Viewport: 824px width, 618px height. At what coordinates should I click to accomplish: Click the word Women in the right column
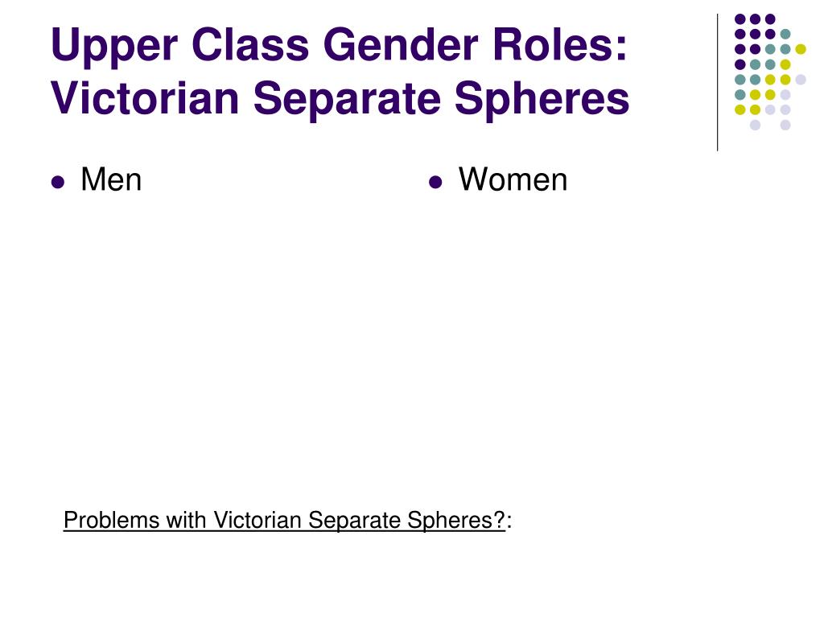pyautogui.click(x=513, y=179)
